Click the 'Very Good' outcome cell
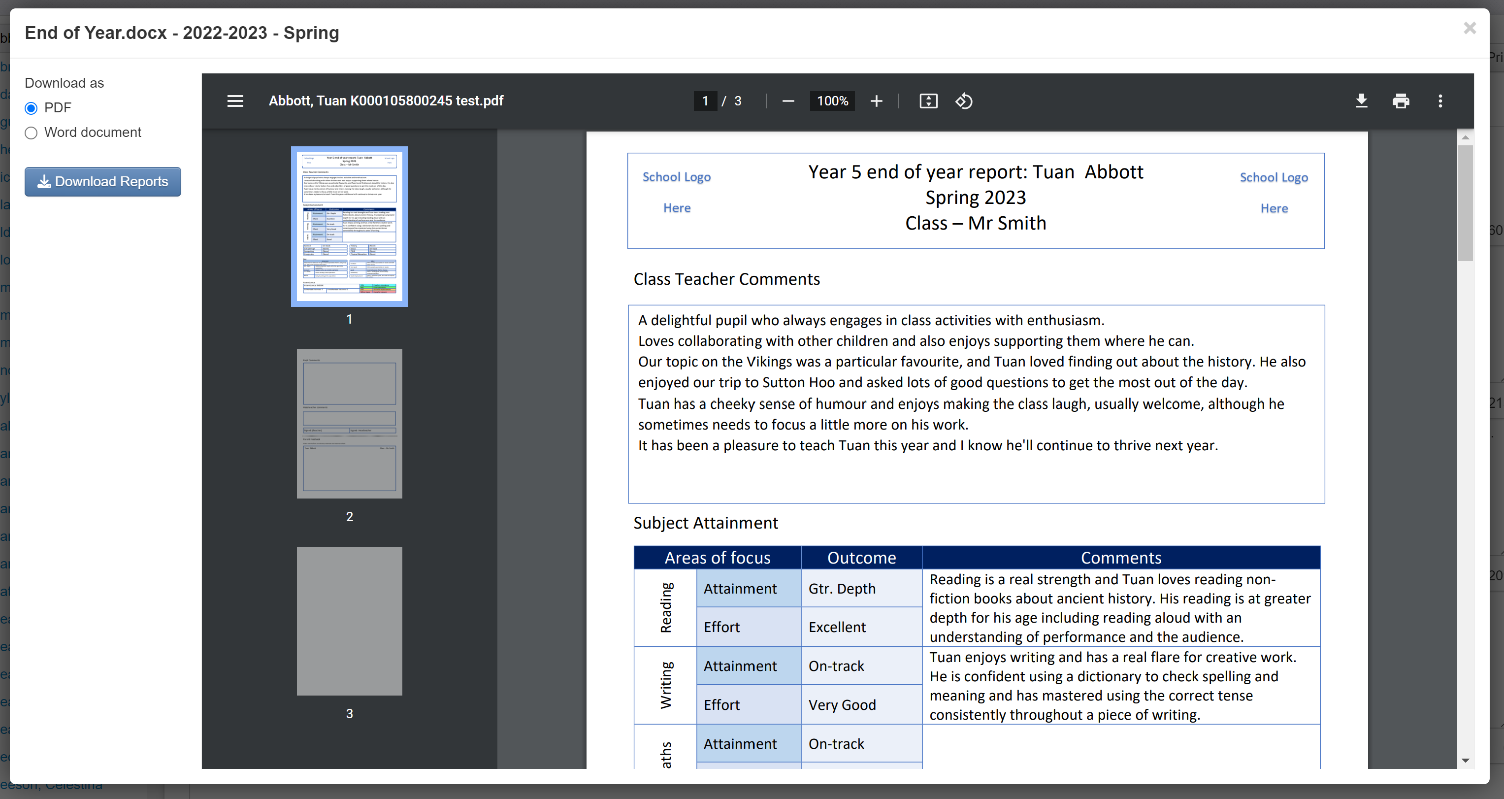 (862, 705)
